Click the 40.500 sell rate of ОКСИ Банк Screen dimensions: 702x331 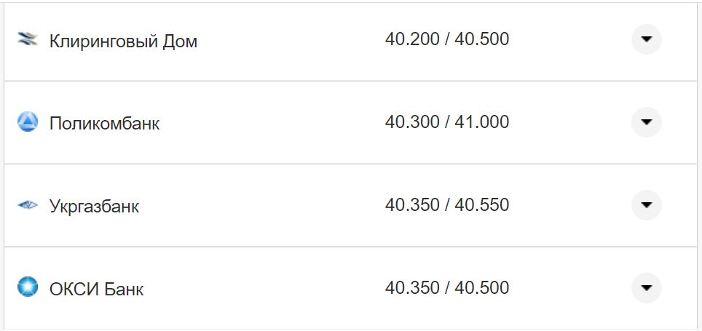click(482, 288)
